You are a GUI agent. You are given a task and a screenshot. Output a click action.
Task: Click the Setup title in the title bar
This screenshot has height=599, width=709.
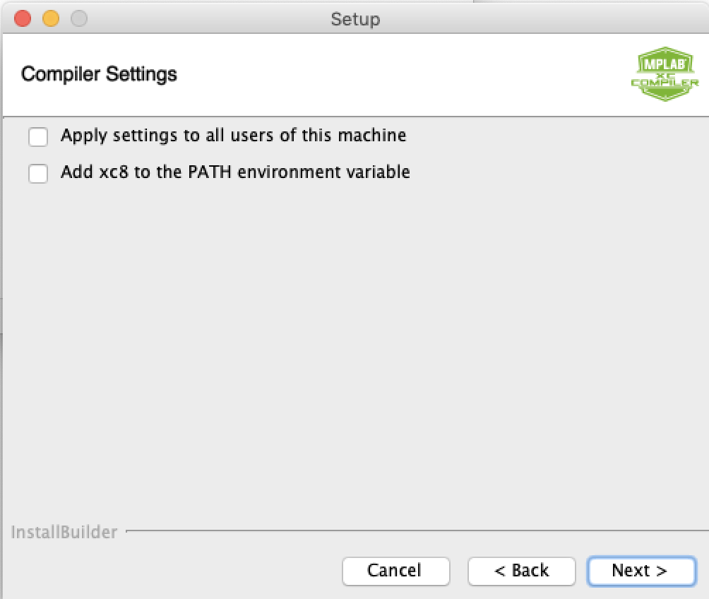tap(355, 19)
